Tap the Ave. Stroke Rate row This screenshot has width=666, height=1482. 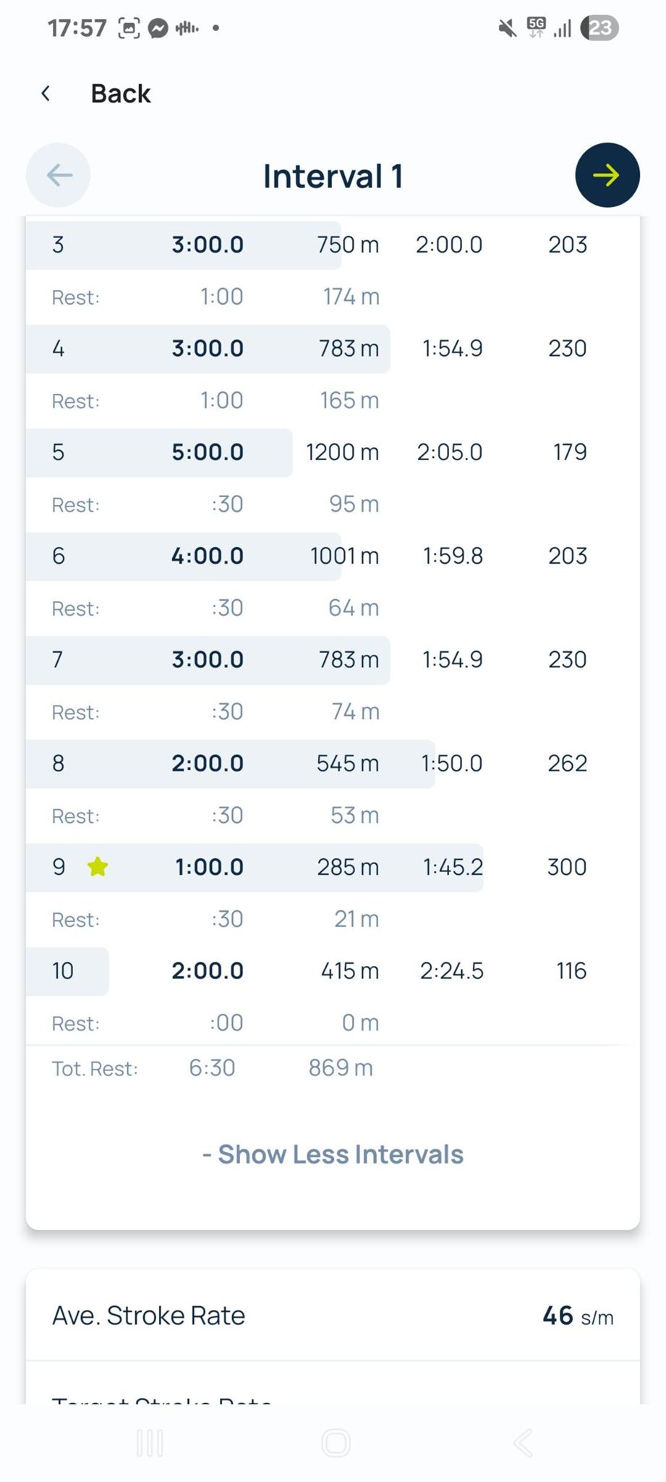(333, 1316)
